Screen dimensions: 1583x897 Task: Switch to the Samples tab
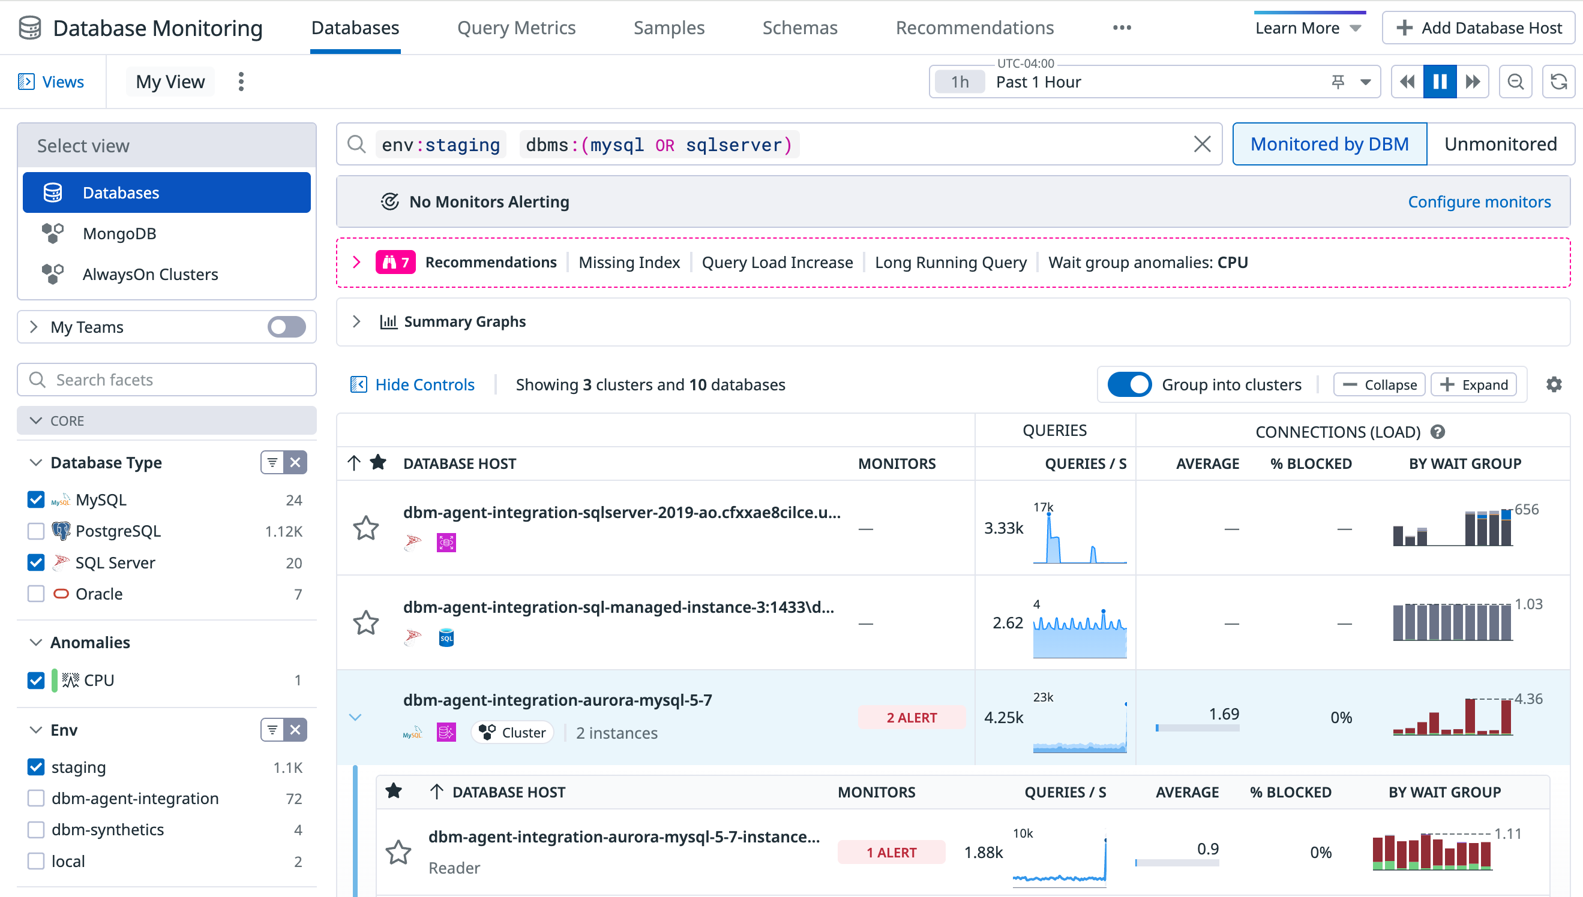click(x=669, y=28)
